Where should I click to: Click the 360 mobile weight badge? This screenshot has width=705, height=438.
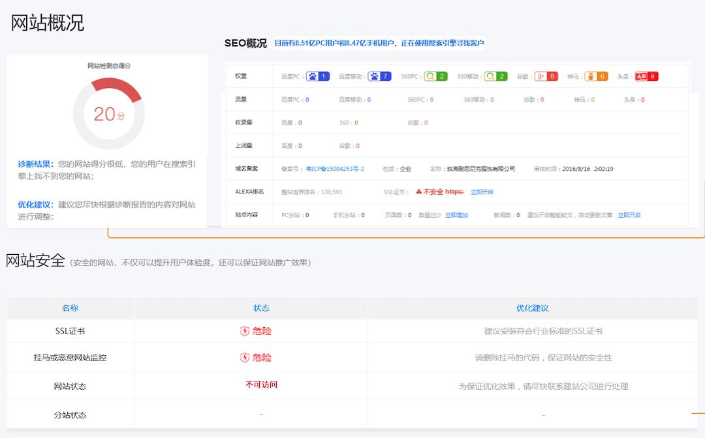click(495, 76)
